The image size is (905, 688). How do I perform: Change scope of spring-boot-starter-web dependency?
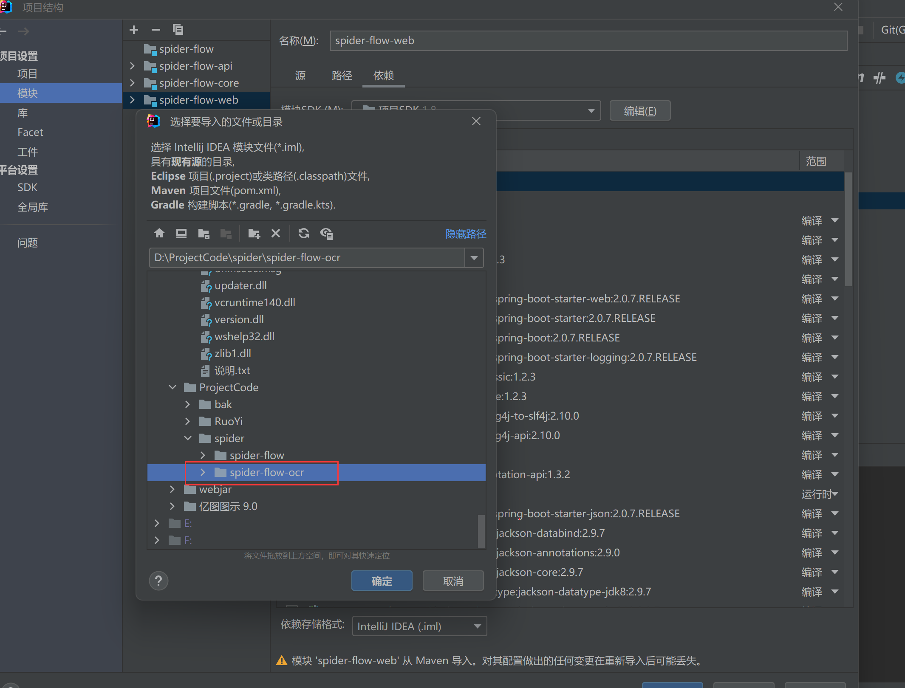pyautogui.click(x=820, y=299)
